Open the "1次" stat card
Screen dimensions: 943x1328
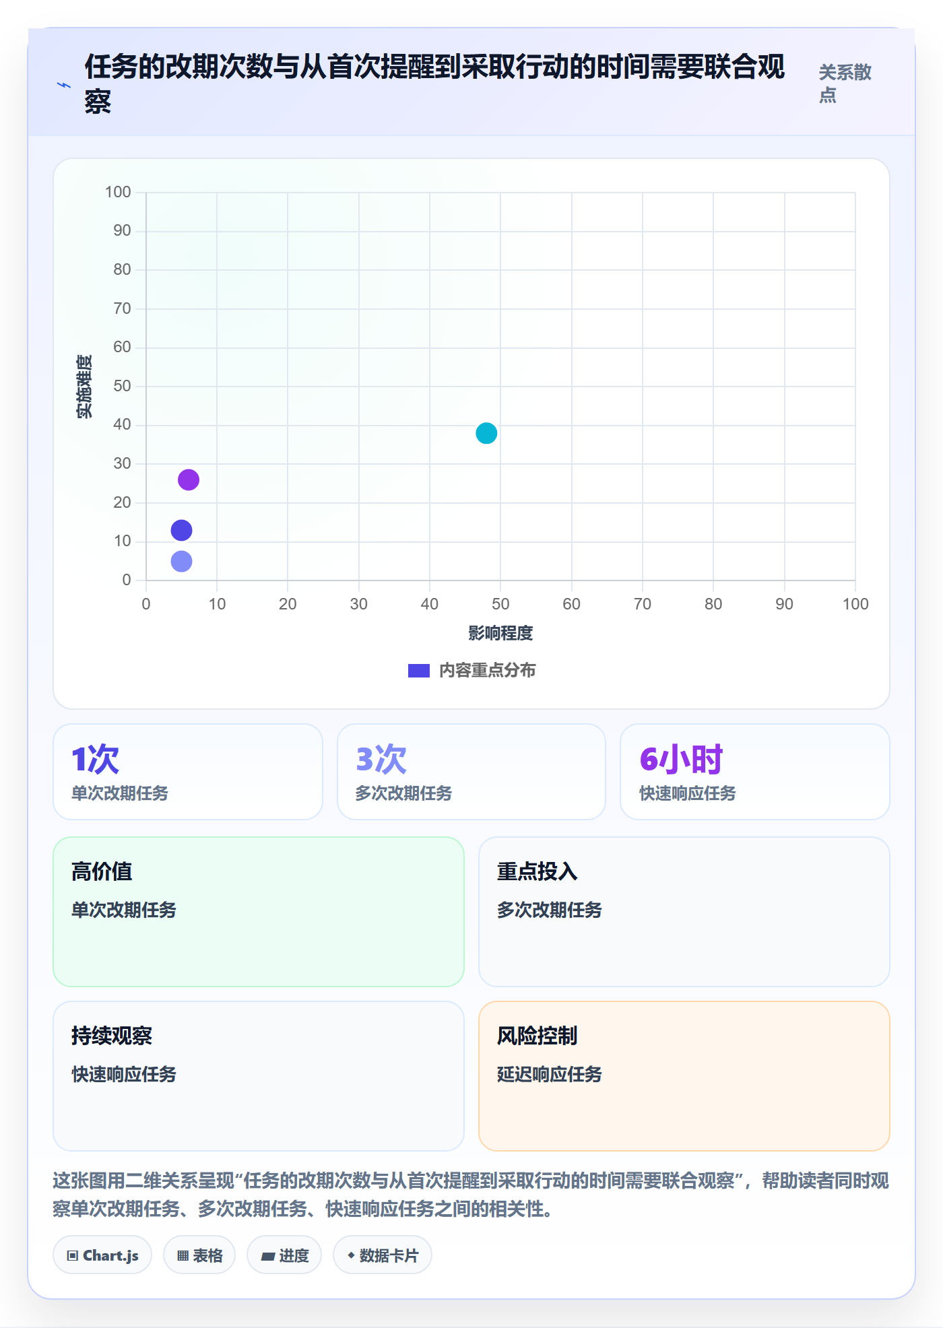(188, 772)
